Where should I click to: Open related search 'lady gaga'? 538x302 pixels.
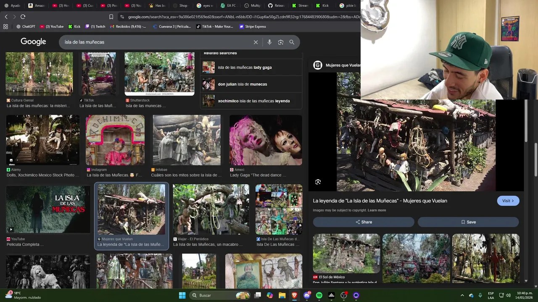pyautogui.click(x=251, y=67)
